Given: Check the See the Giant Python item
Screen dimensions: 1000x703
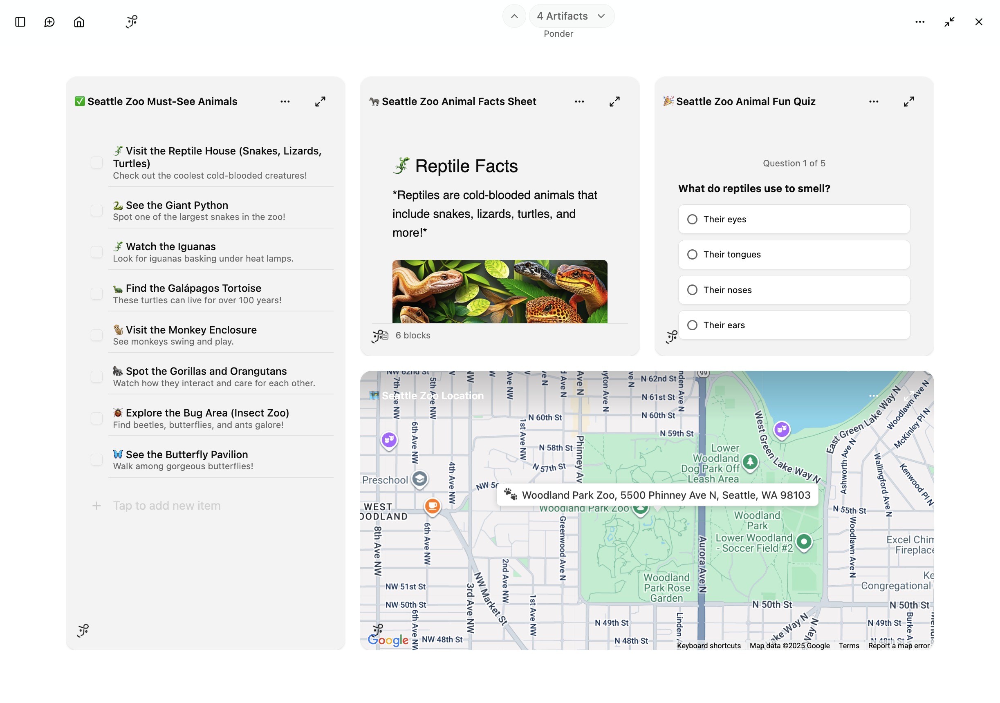Looking at the screenshot, I should (x=97, y=210).
